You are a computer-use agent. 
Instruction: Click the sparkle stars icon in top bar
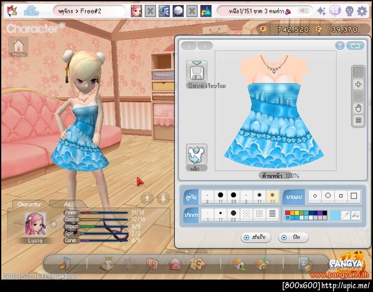pyautogui.click(x=321, y=11)
